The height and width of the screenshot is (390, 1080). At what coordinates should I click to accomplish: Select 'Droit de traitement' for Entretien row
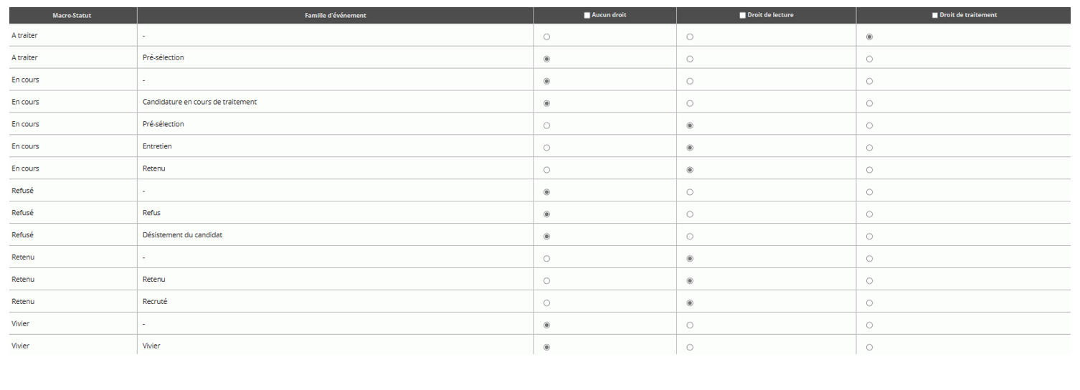tap(869, 148)
